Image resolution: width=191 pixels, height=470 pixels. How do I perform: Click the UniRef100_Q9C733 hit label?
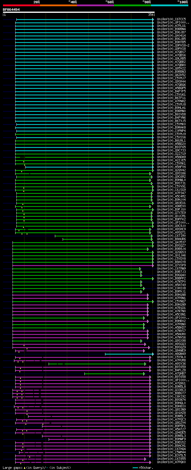click(x=171, y=150)
